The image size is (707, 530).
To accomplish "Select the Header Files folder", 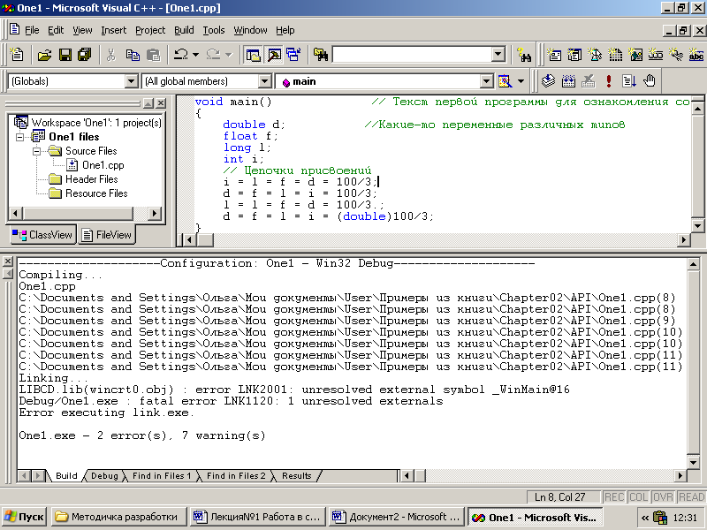I will tap(92, 179).
